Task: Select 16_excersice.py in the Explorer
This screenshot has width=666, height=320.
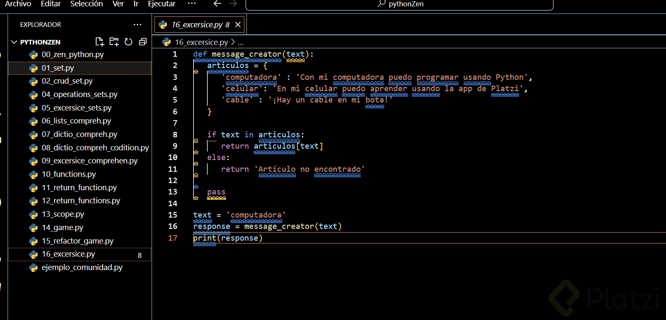Action: tap(80, 254)
